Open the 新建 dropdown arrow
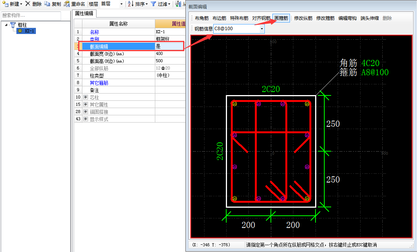This screenshot has width=417, height=252. [21, 4]
